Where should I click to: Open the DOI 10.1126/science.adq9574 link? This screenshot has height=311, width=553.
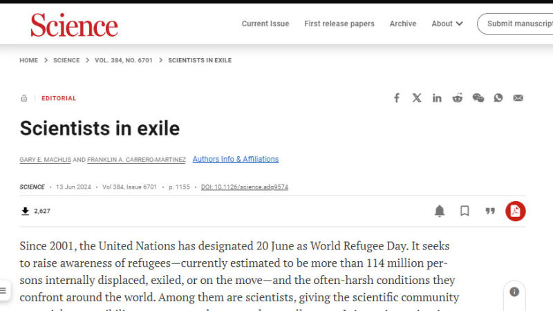click(x=245, y=187)
